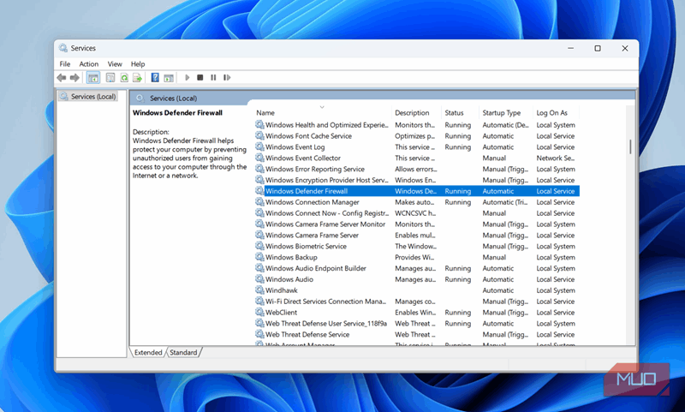Click the Refresh toolbar icon

tap(124, 78)
